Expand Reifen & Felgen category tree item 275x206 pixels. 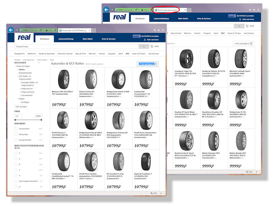click(16, 66)
